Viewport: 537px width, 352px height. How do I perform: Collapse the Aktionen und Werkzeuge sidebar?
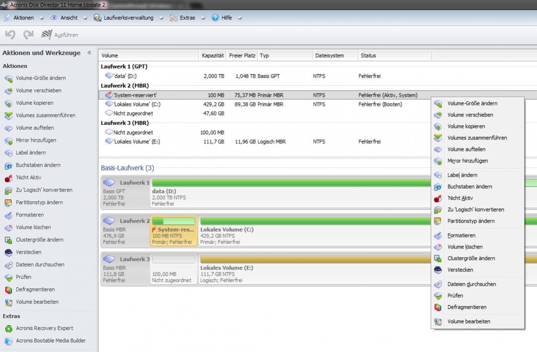pos(90,53)
